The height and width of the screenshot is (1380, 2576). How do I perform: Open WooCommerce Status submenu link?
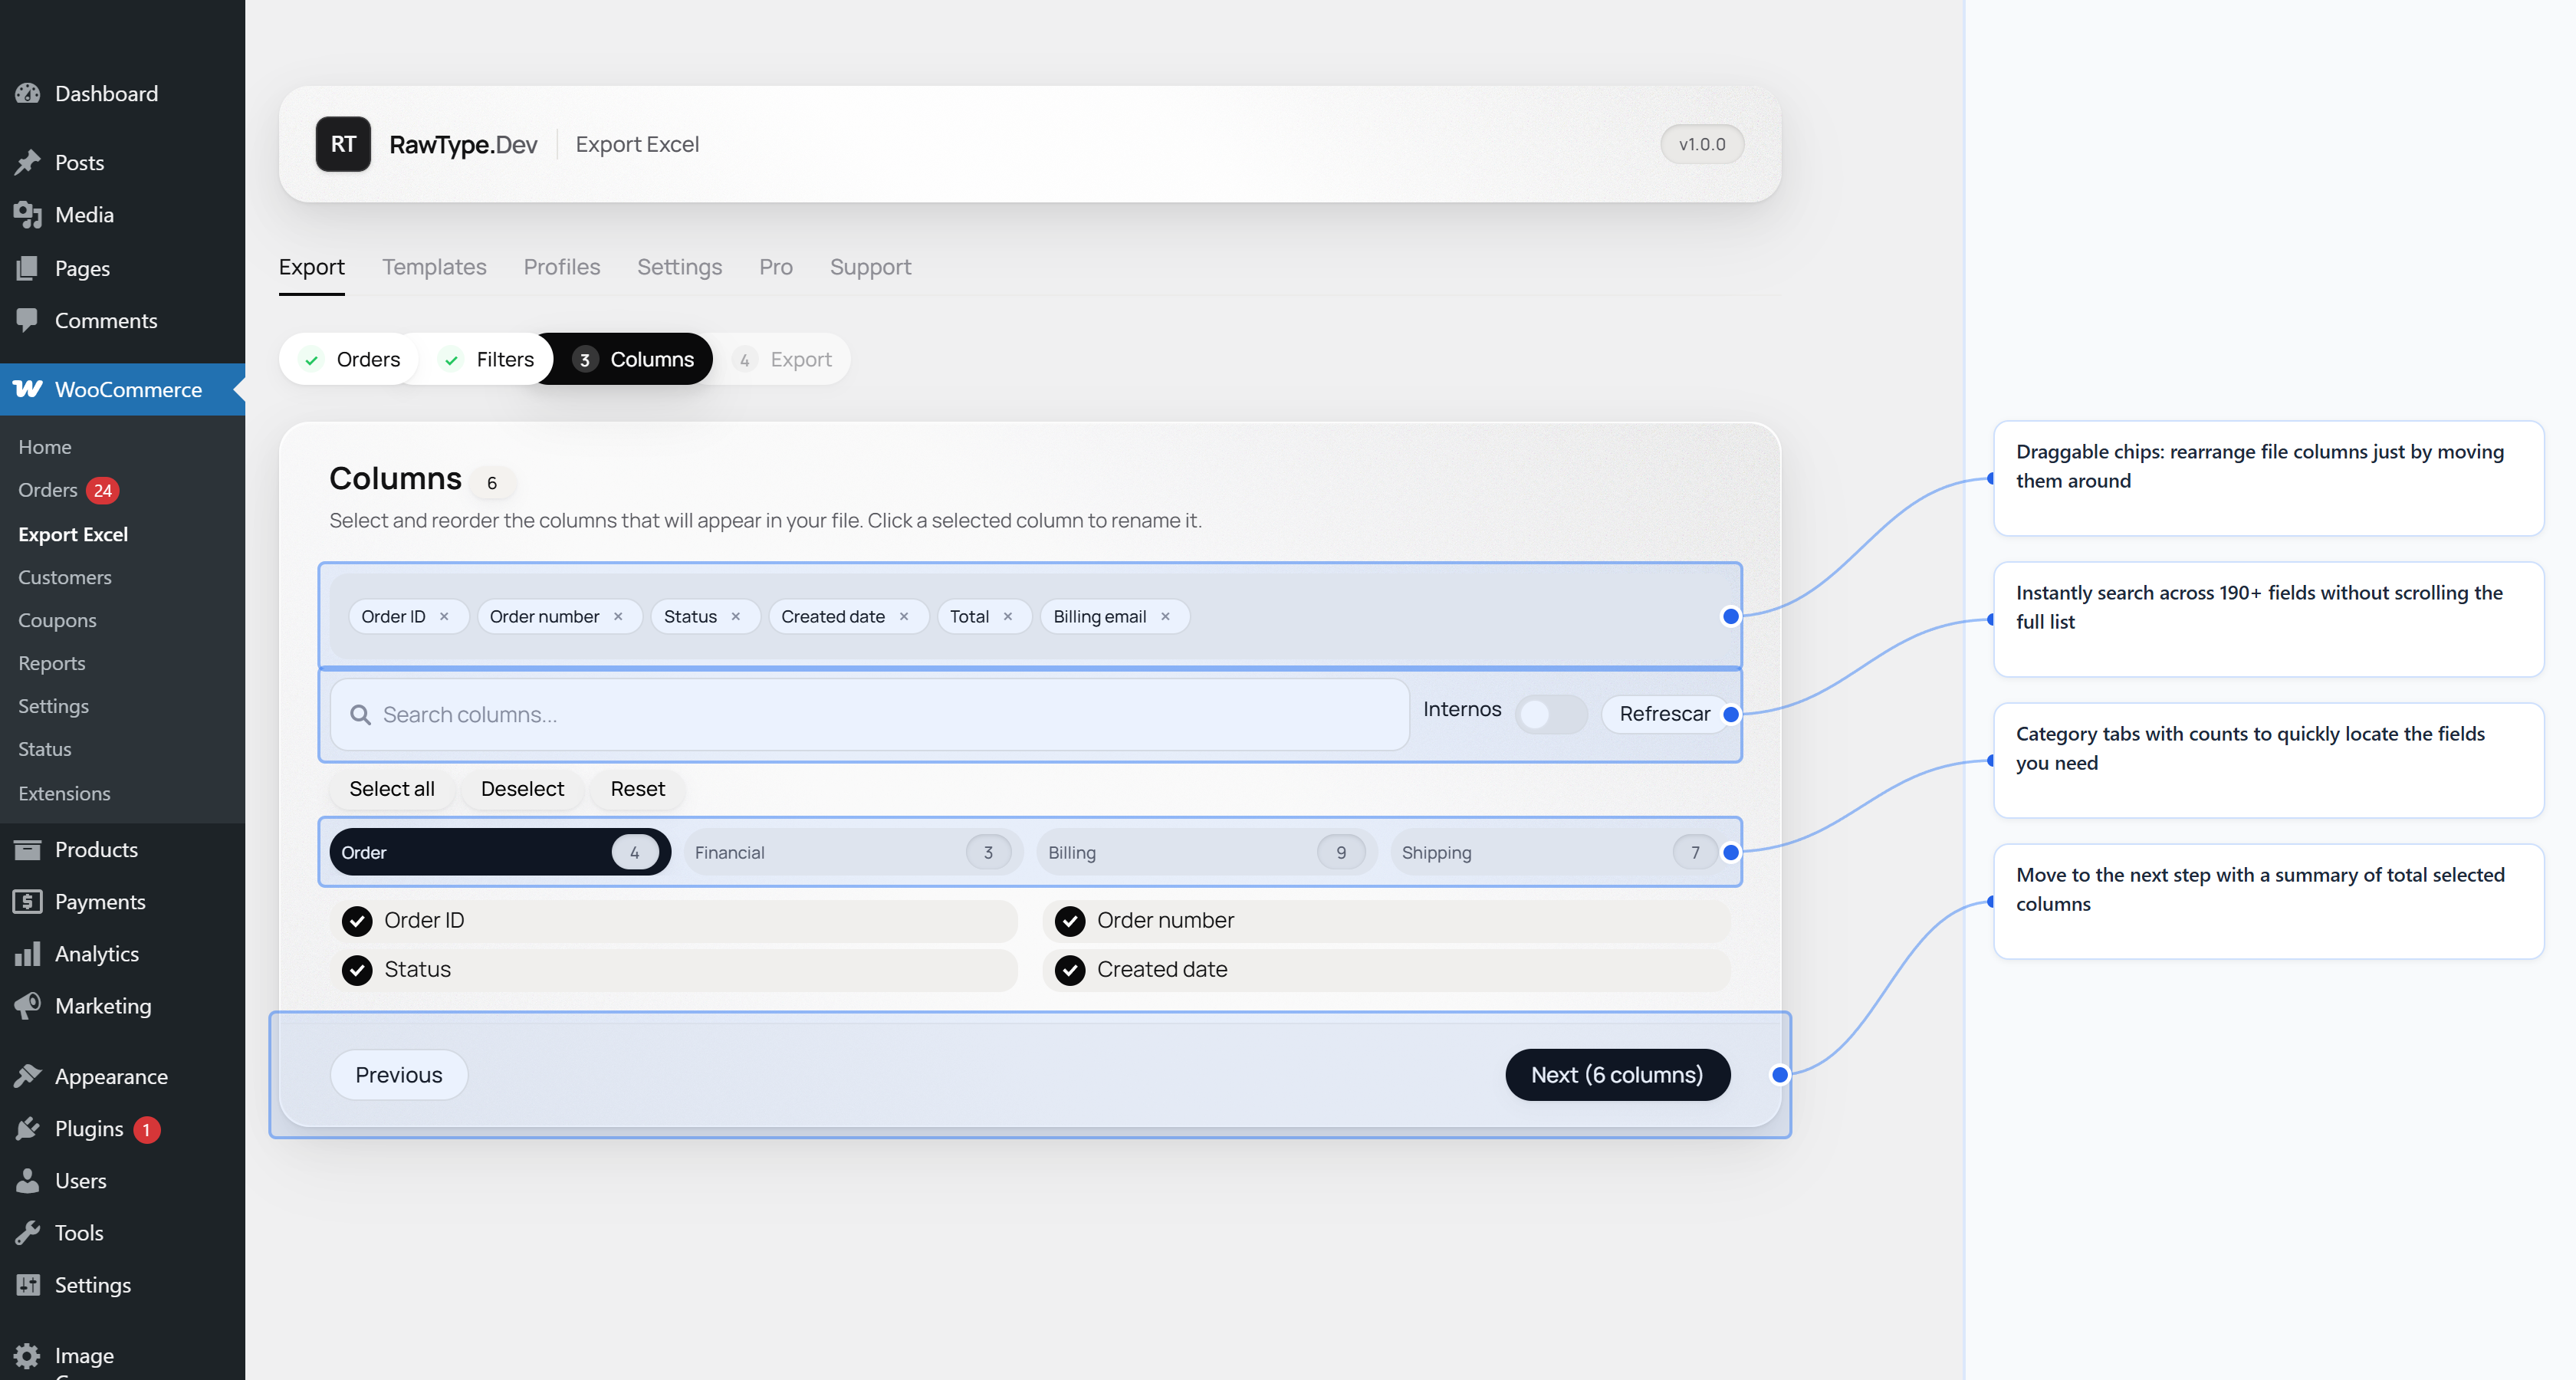(x=45, y=749)
